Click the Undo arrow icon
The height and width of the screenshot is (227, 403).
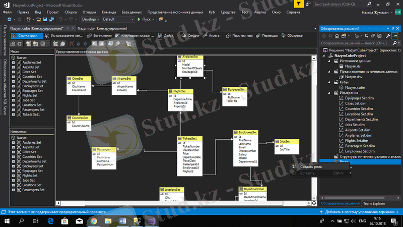point(60,19)
